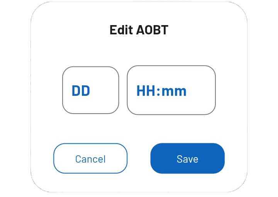Click the HH:mm placeholder text

point(161,91)
